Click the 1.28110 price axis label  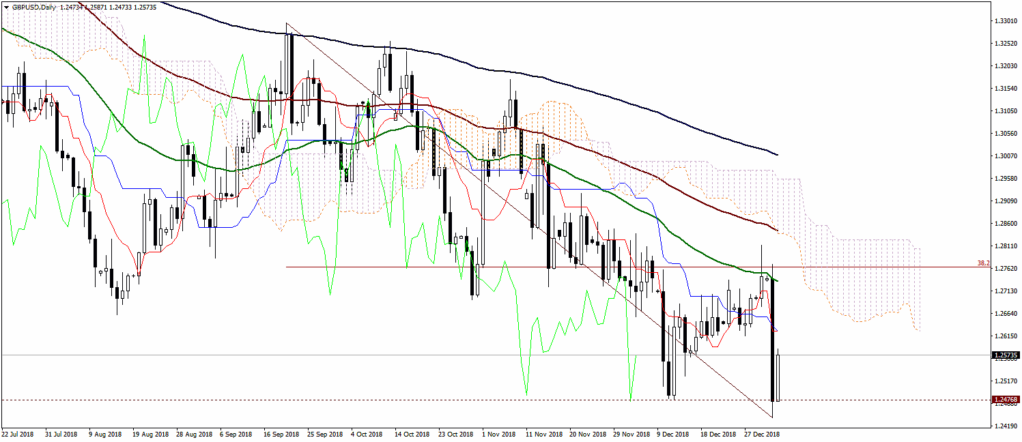click(1006, 246)
